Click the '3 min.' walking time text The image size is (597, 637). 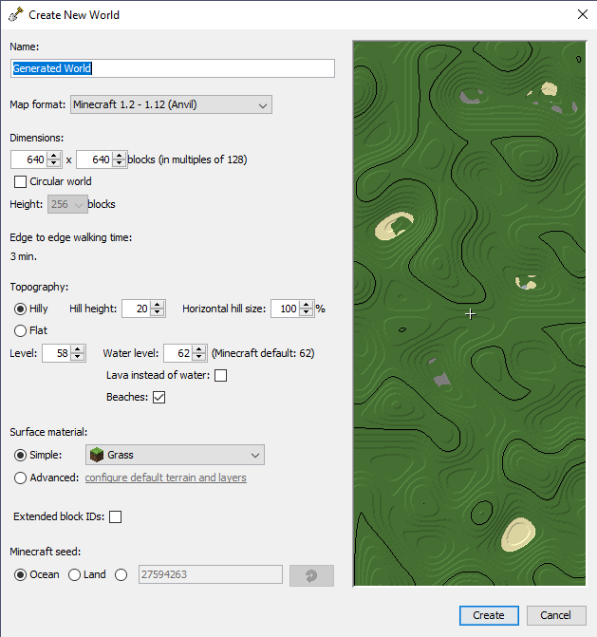click(x=24, y=256)
